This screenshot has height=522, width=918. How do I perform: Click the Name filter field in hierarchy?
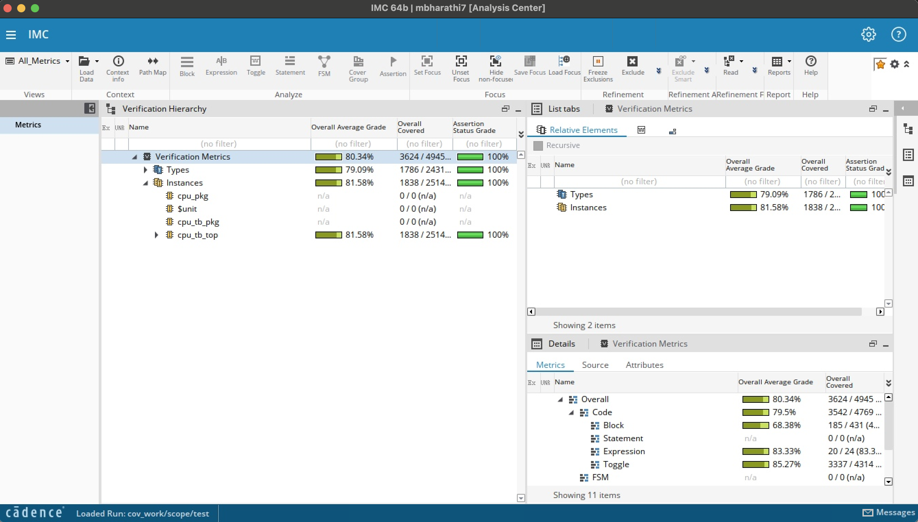[x=219, y=144]
